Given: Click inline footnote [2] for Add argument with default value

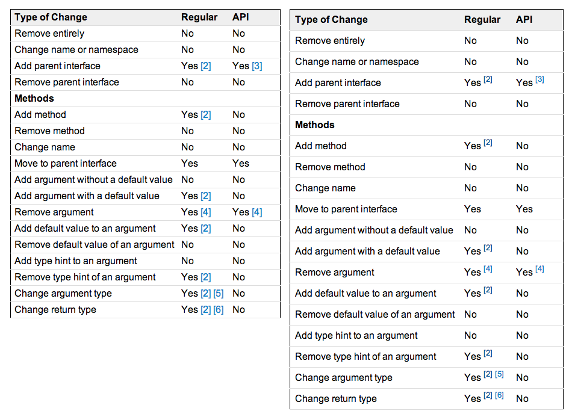Looking at the screenshot, I should coord(205,196).
